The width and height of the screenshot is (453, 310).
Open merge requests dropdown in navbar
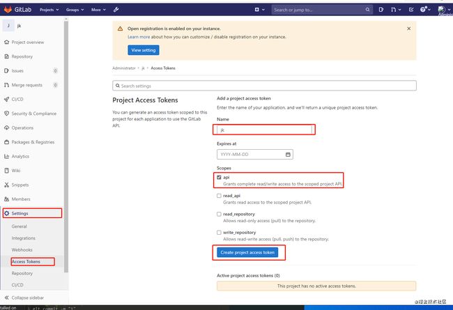[396, 10]
